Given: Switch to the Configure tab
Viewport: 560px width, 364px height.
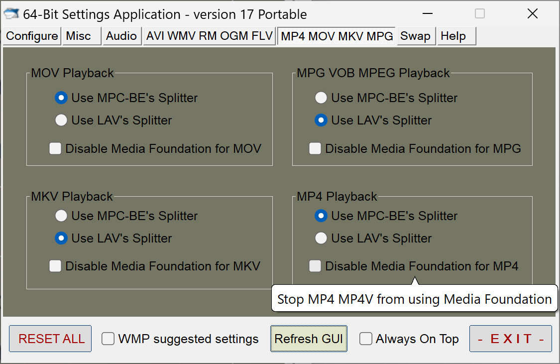Looking at the screenshot, I should coord(32,36).
